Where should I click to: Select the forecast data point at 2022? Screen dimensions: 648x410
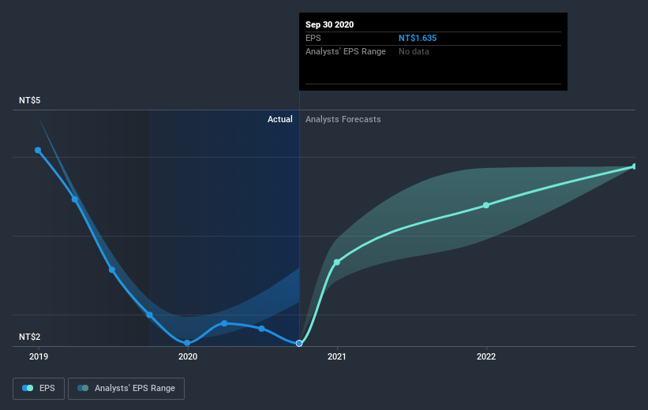point(486,205)
